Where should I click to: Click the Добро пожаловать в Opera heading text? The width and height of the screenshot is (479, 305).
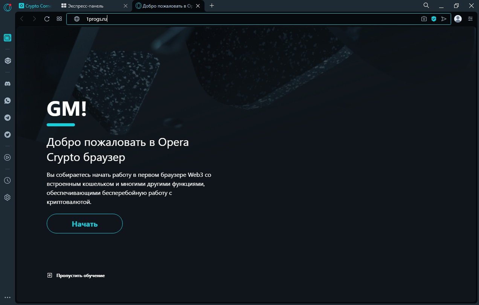tap(118, 149)
